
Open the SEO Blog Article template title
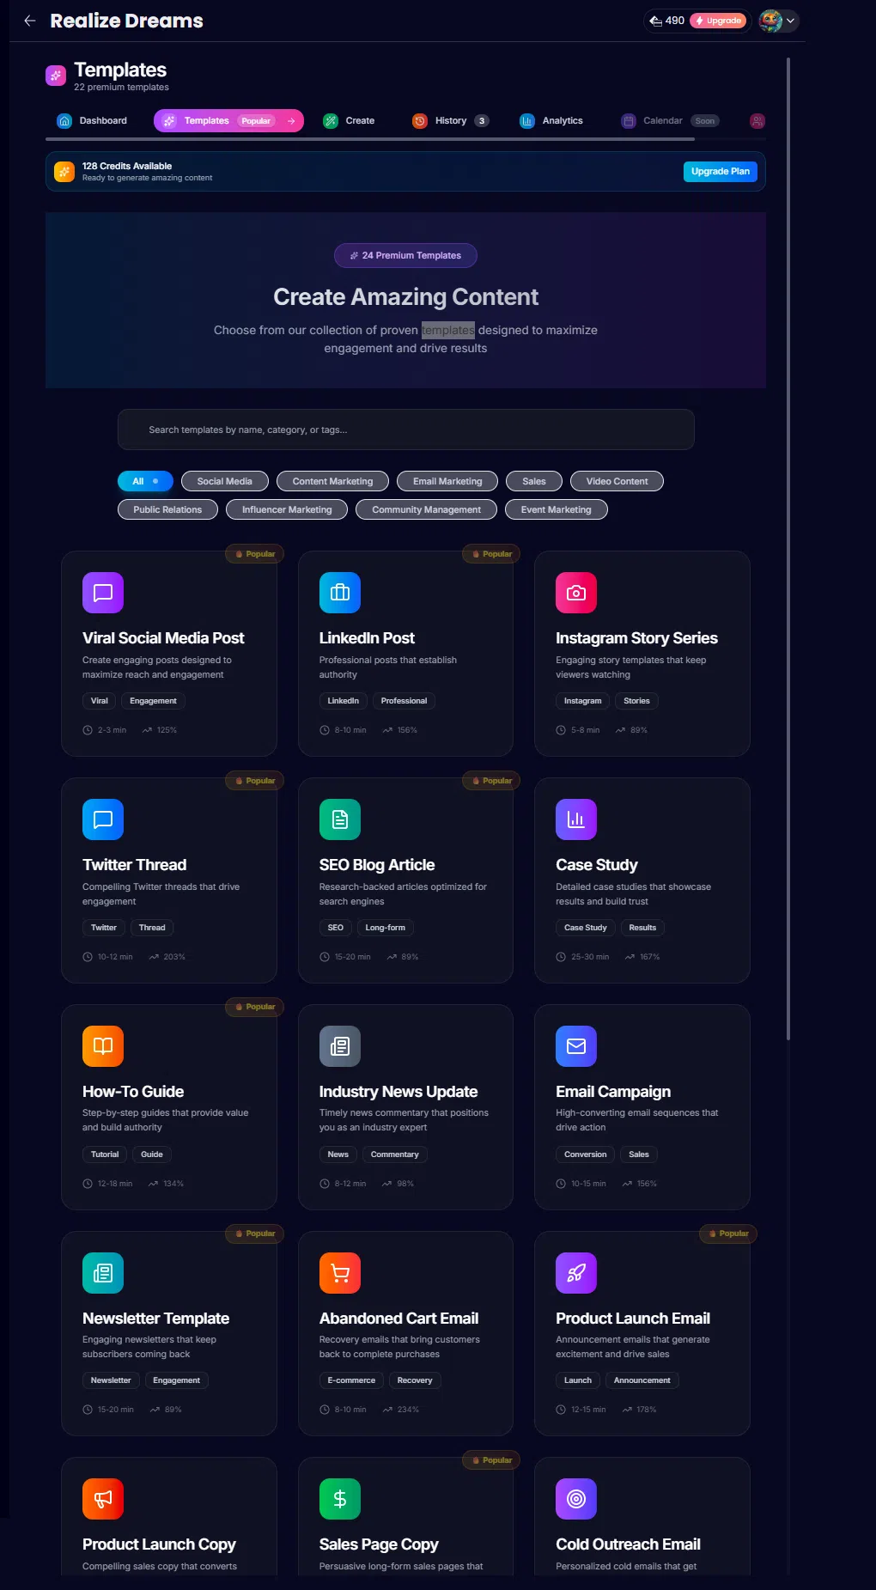click(x=377, y=865)
